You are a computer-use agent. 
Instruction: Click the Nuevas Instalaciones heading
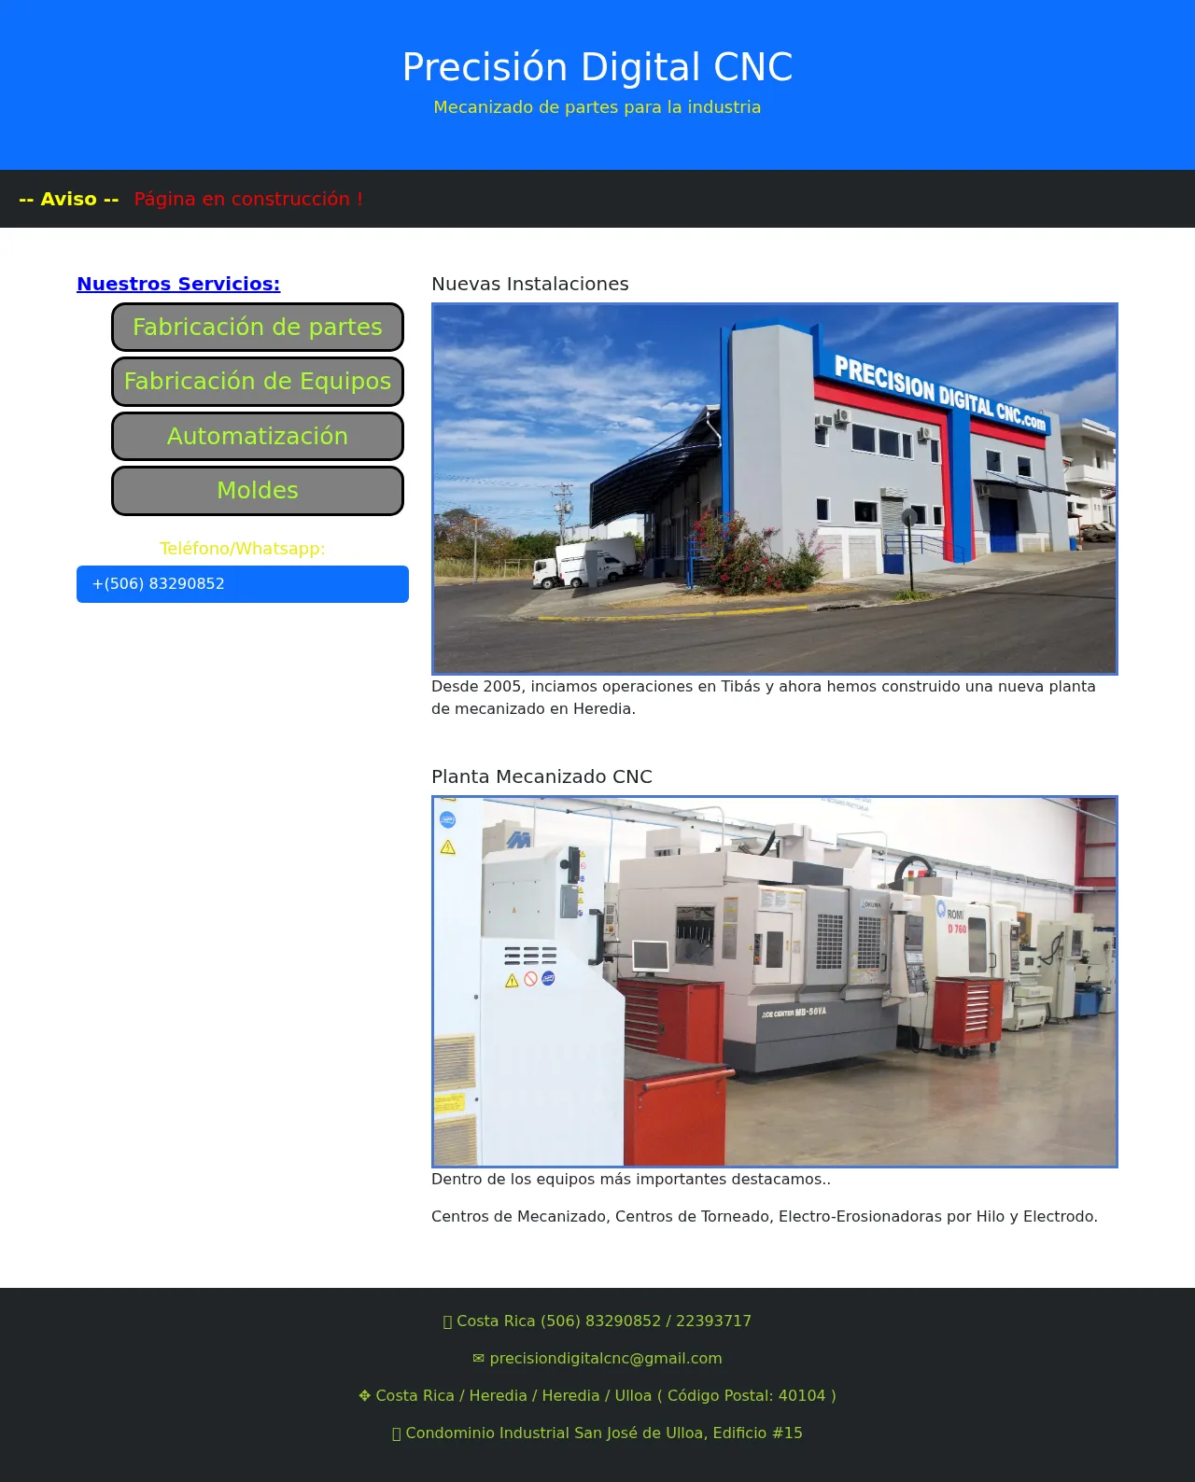coord(529,284)
